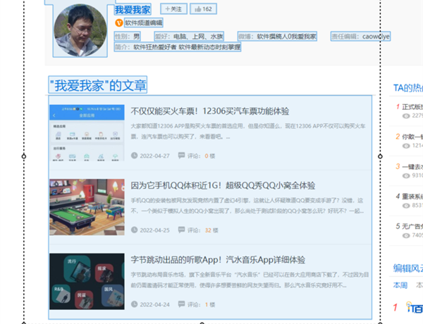The image size is (423, 324).
Task: Click the date 2022-04-24
Action: click(x=154, y=304)
